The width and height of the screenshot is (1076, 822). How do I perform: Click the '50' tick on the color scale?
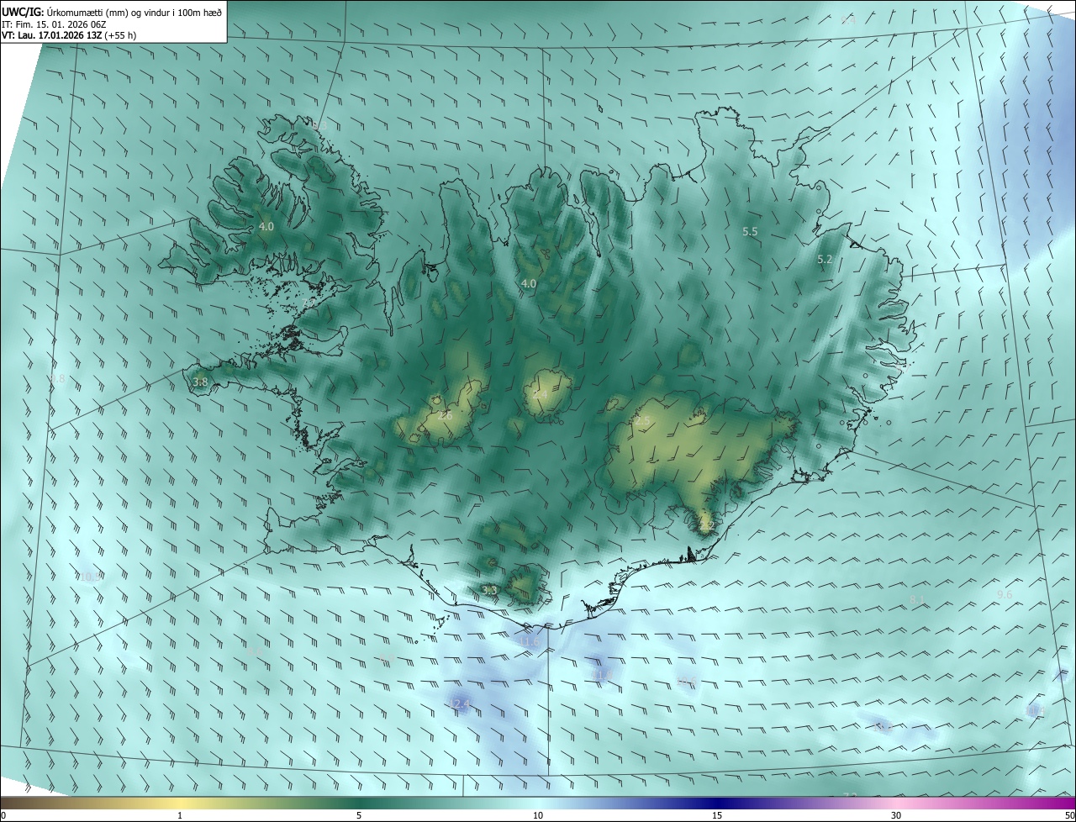coord(1069,815)
